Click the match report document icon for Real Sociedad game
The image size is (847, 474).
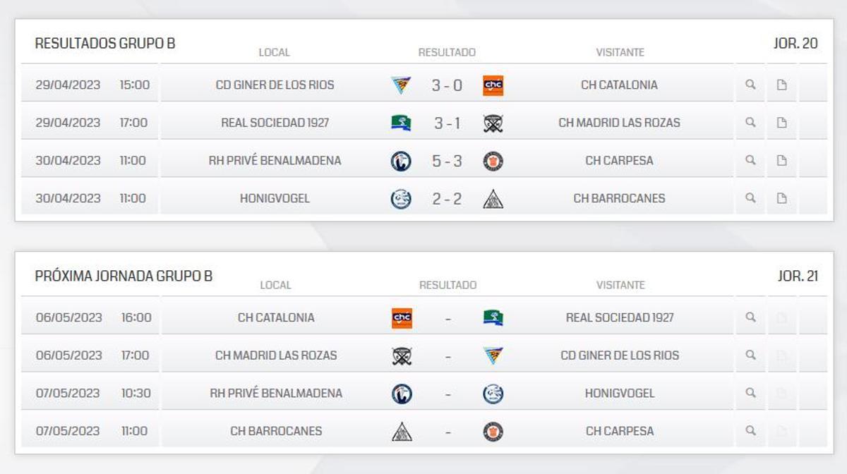[781, 122]
